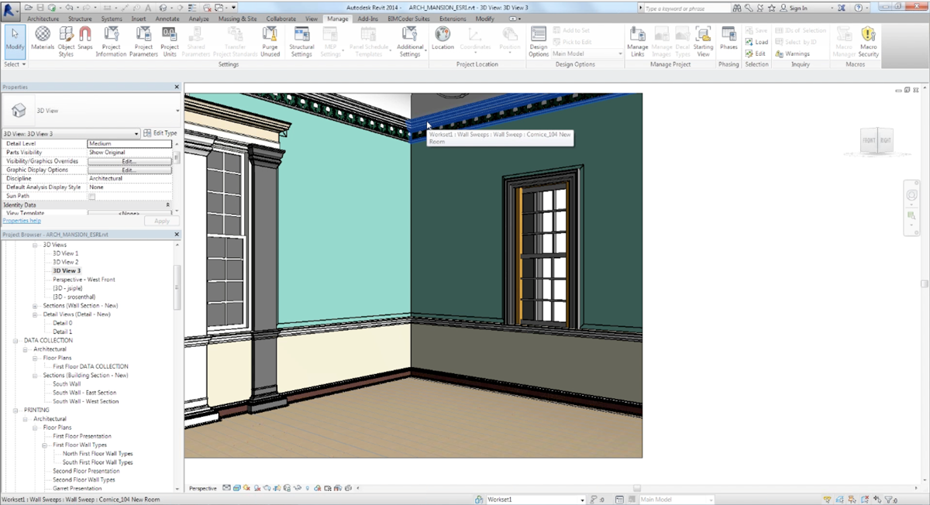Switch to the Architecture ribbon tab
This screenshot has height=505, width=930.
(43, 19)
